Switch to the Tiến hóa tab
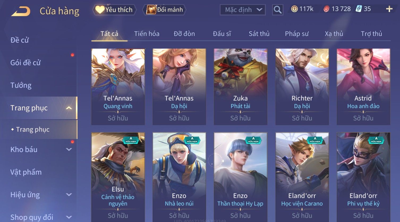This screenshot has height=222, width=400. [147, 34]
